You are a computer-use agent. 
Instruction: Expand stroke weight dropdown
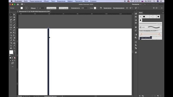45,8
